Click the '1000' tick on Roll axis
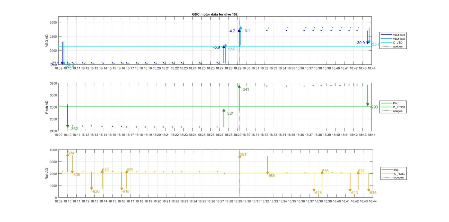The height and width of the screenshot is (222, 449). (53, 186)
